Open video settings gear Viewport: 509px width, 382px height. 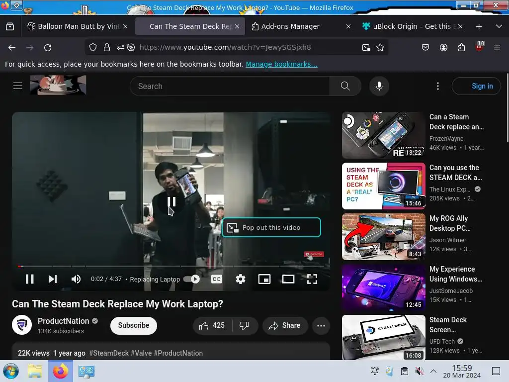click(241, 279)
